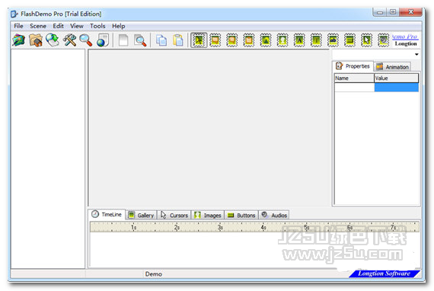The image size is (434, 291).
Task: Open the Audios tab
Action: pos(274,215)
